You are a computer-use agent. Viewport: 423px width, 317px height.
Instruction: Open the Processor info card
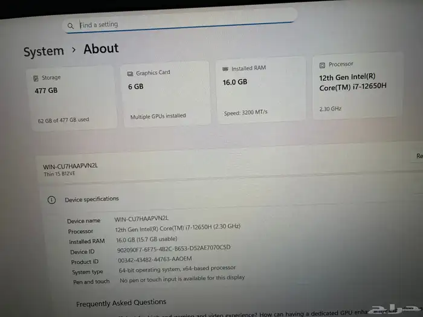pyautogui.click(x=357, y=88)
